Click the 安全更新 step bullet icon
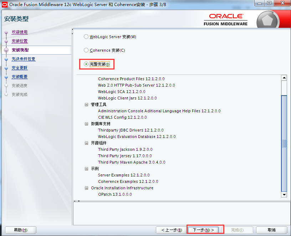Screen dimensions: 291x236 [6, 68]
